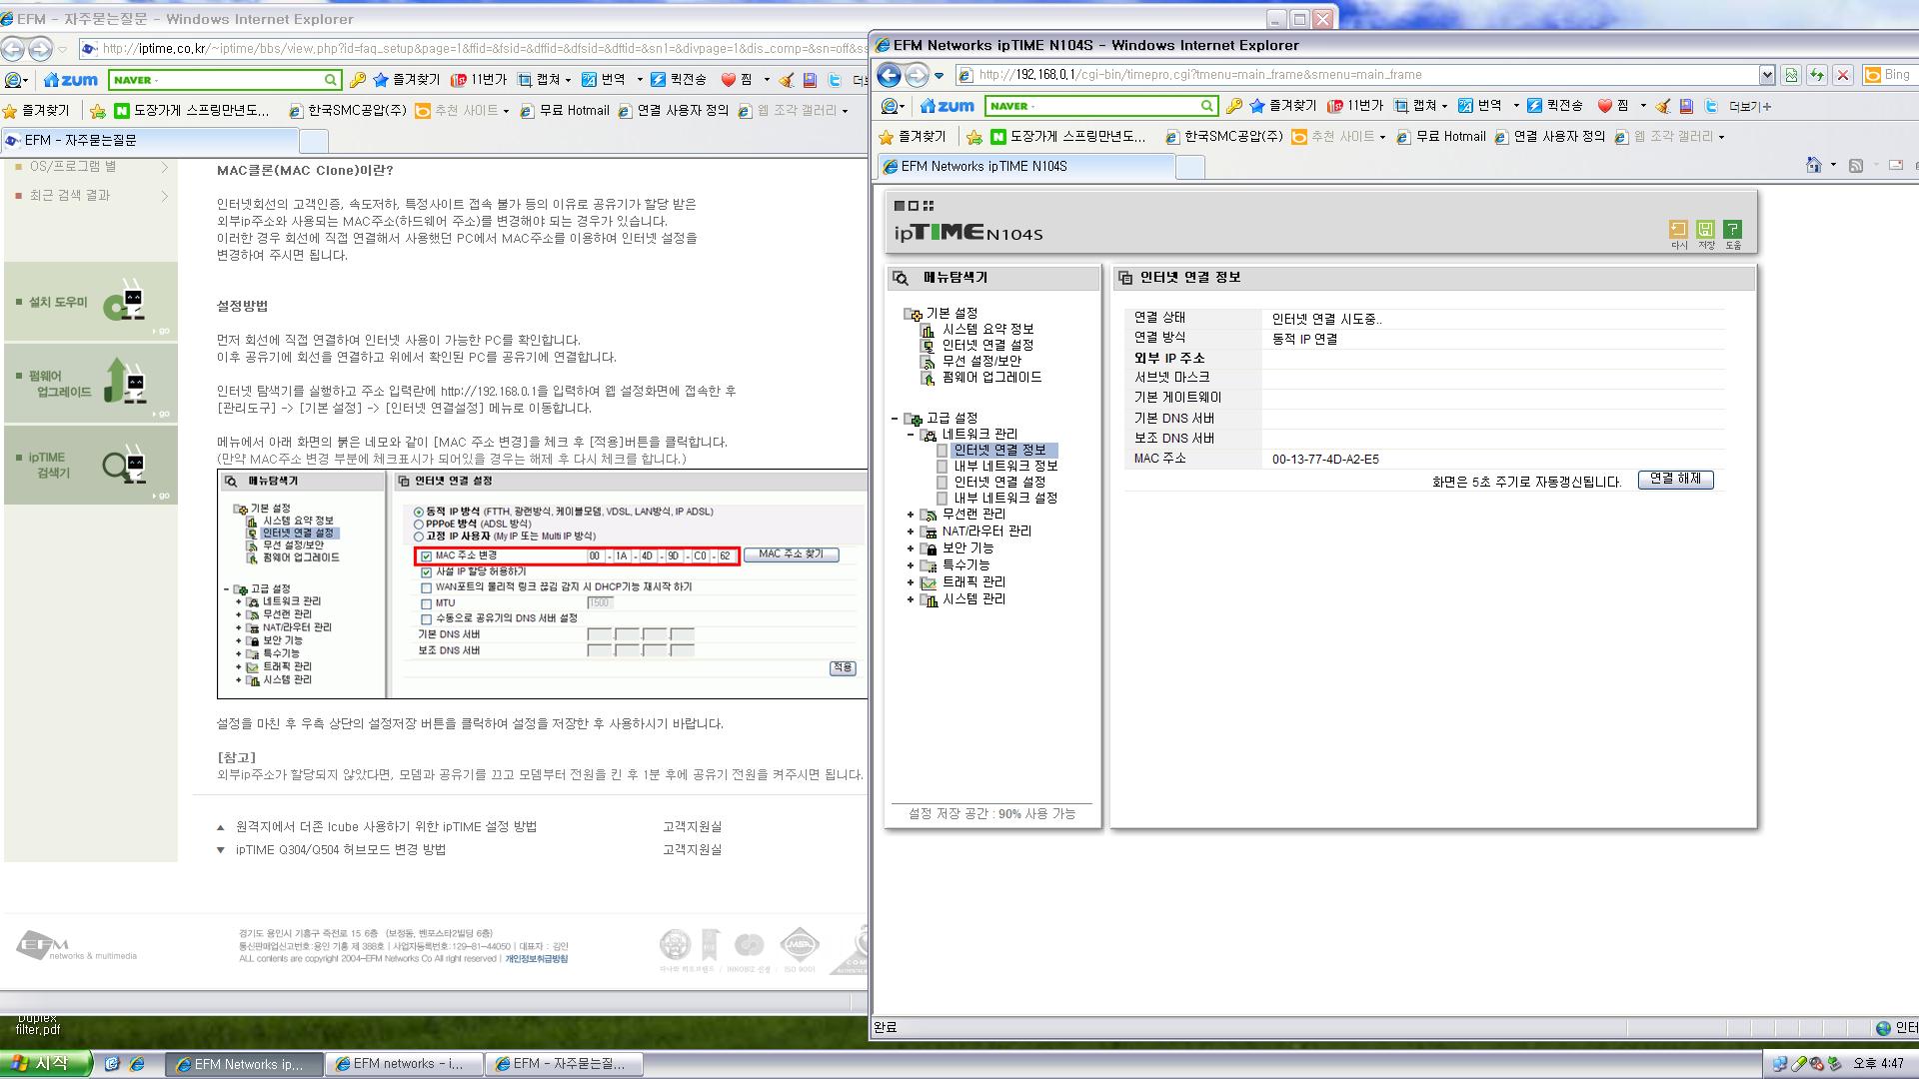
Task: Click the NAVER search magnifier in the router window
Action: pos(1207,106)
